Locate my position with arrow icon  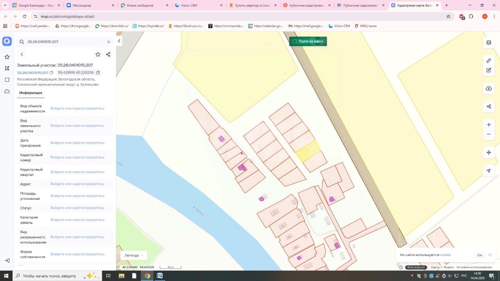489,171
